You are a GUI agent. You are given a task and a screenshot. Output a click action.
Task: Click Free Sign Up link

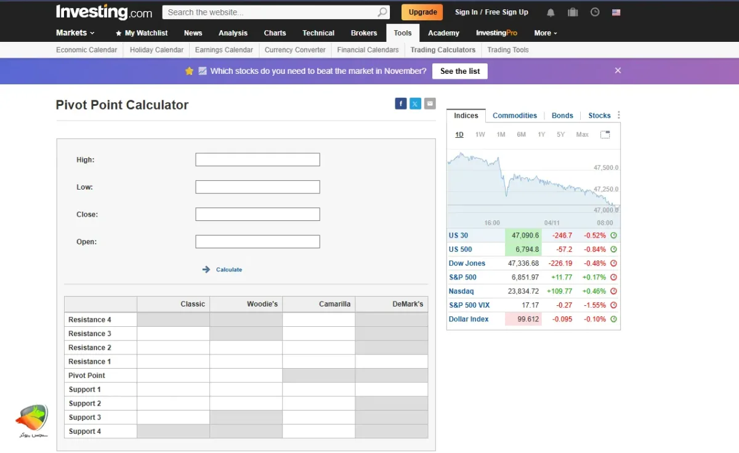507,12
